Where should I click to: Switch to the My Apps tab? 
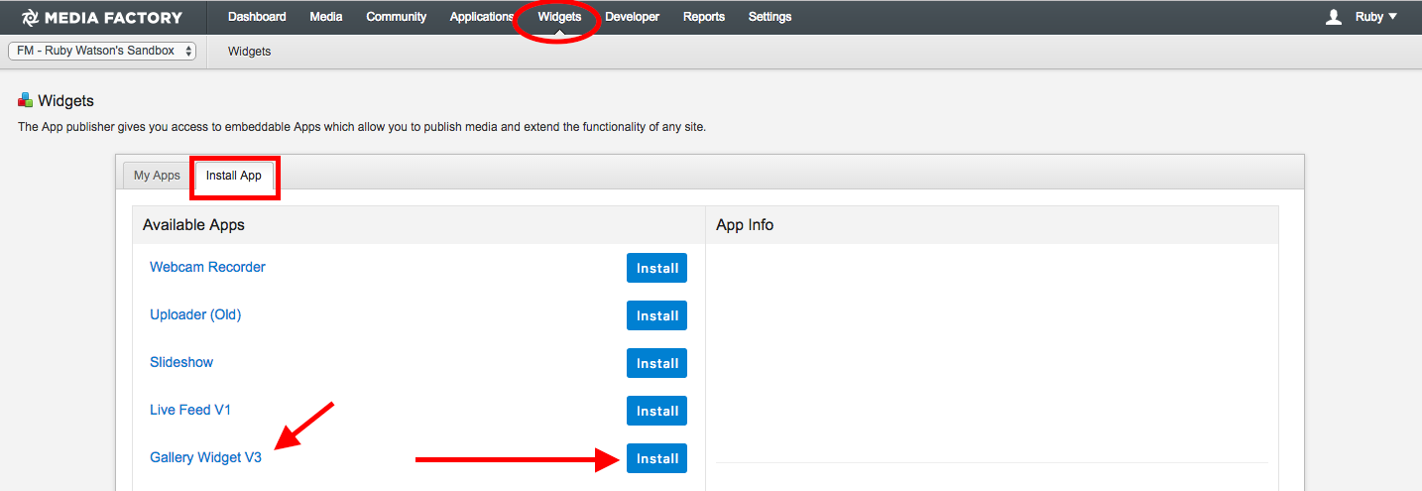(x=157, y=176)
